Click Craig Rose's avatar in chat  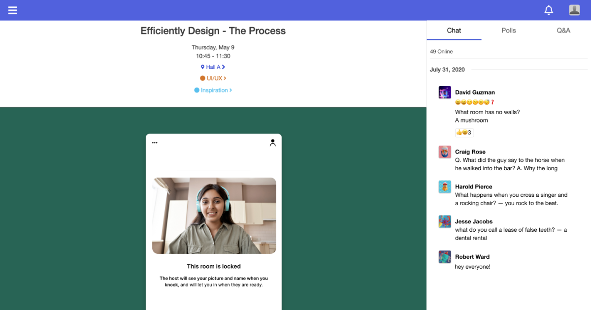click(x=444, y=152)
